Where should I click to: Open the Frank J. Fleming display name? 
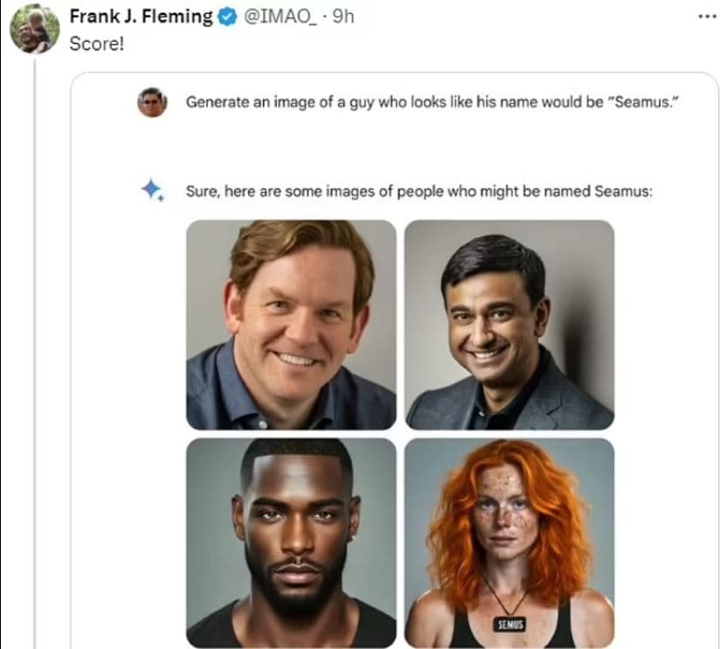139,17
